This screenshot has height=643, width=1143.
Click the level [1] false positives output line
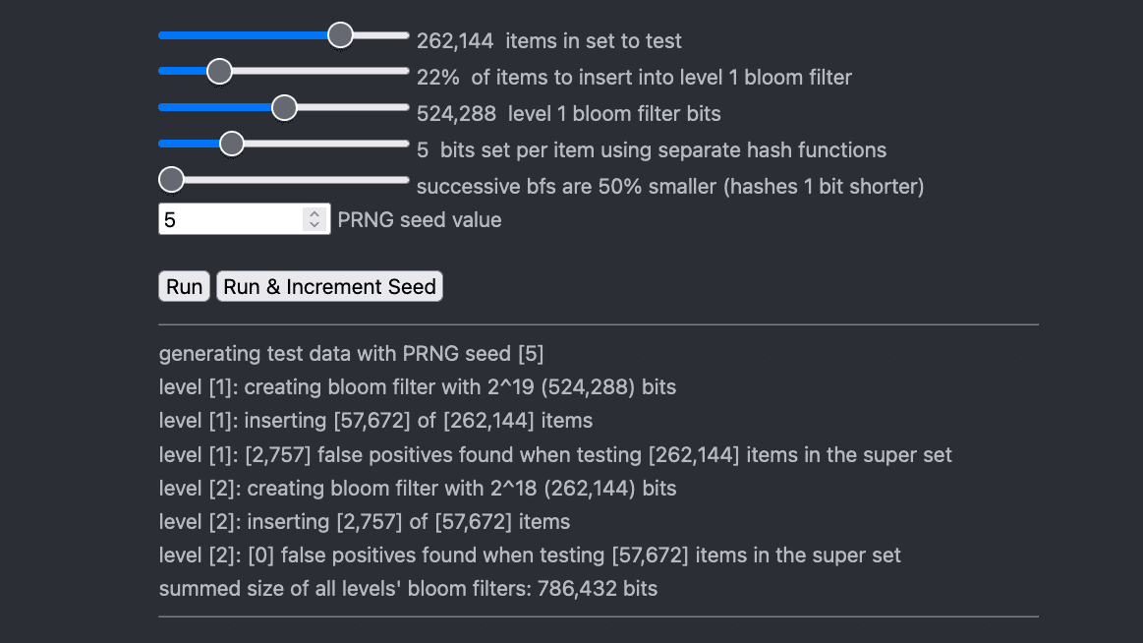click(x=555, y=455)
